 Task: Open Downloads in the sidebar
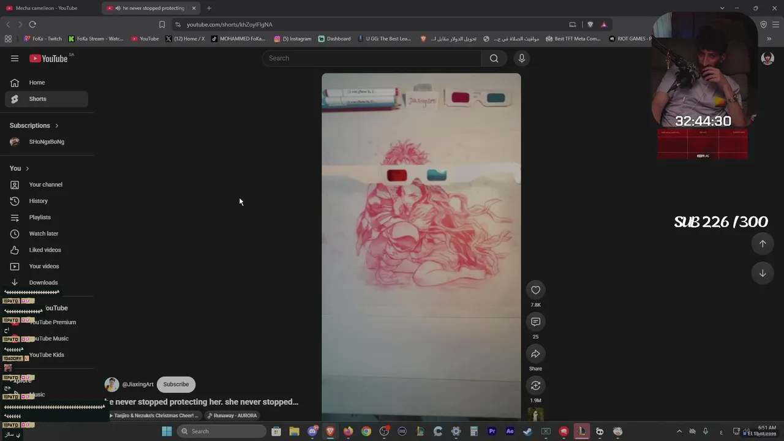(47, 282)
